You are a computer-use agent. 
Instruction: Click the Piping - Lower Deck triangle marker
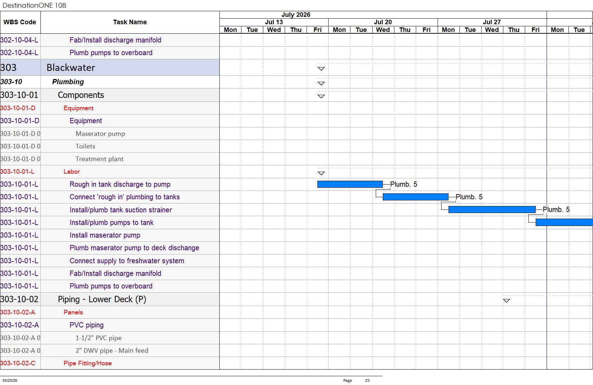[506, 301]
